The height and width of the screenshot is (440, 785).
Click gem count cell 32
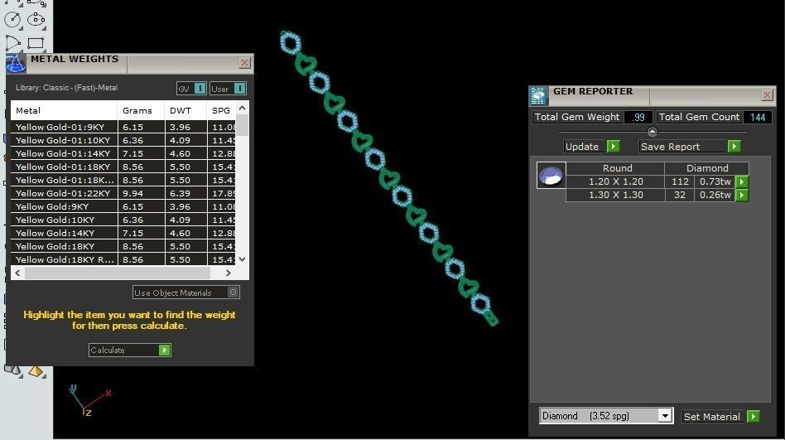680,195
